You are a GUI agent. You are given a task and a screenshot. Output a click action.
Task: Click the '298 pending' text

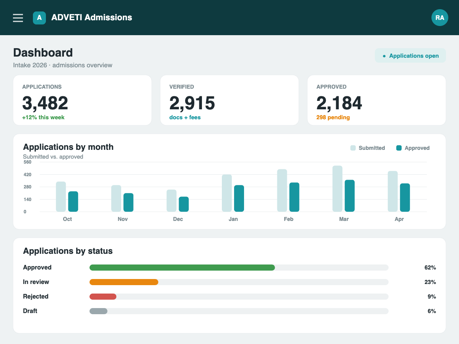click(333, 117)
